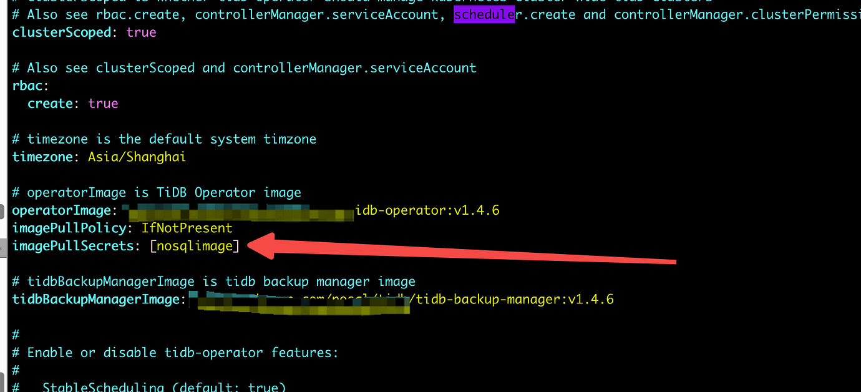Click the create true value under rbac
This screenshot has width=861, height=392.
[x=103, y=104]
